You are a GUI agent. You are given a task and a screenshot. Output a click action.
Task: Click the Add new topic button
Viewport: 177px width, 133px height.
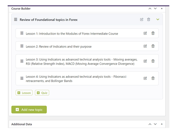click(x=29, y=110)
